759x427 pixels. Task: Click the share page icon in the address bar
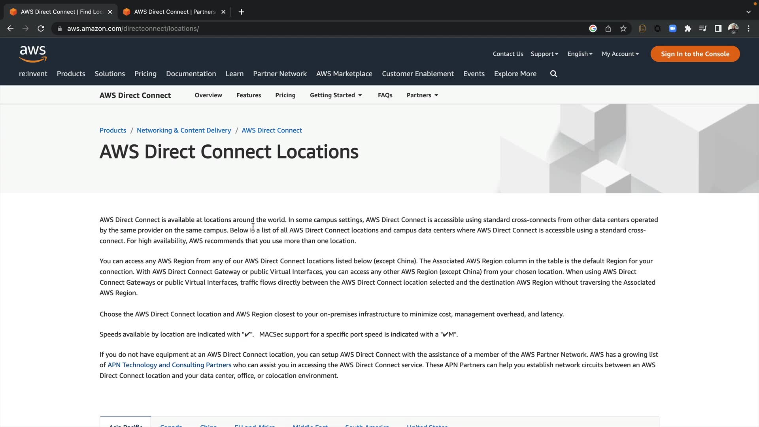click(608, 28)
